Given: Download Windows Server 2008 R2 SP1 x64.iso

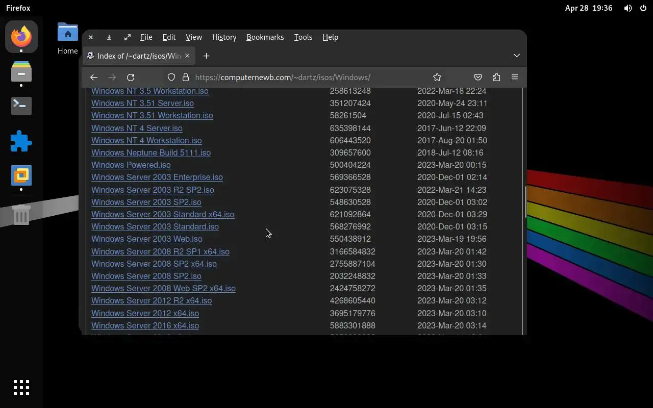Looking at the screenshot, I should [160, 252].
